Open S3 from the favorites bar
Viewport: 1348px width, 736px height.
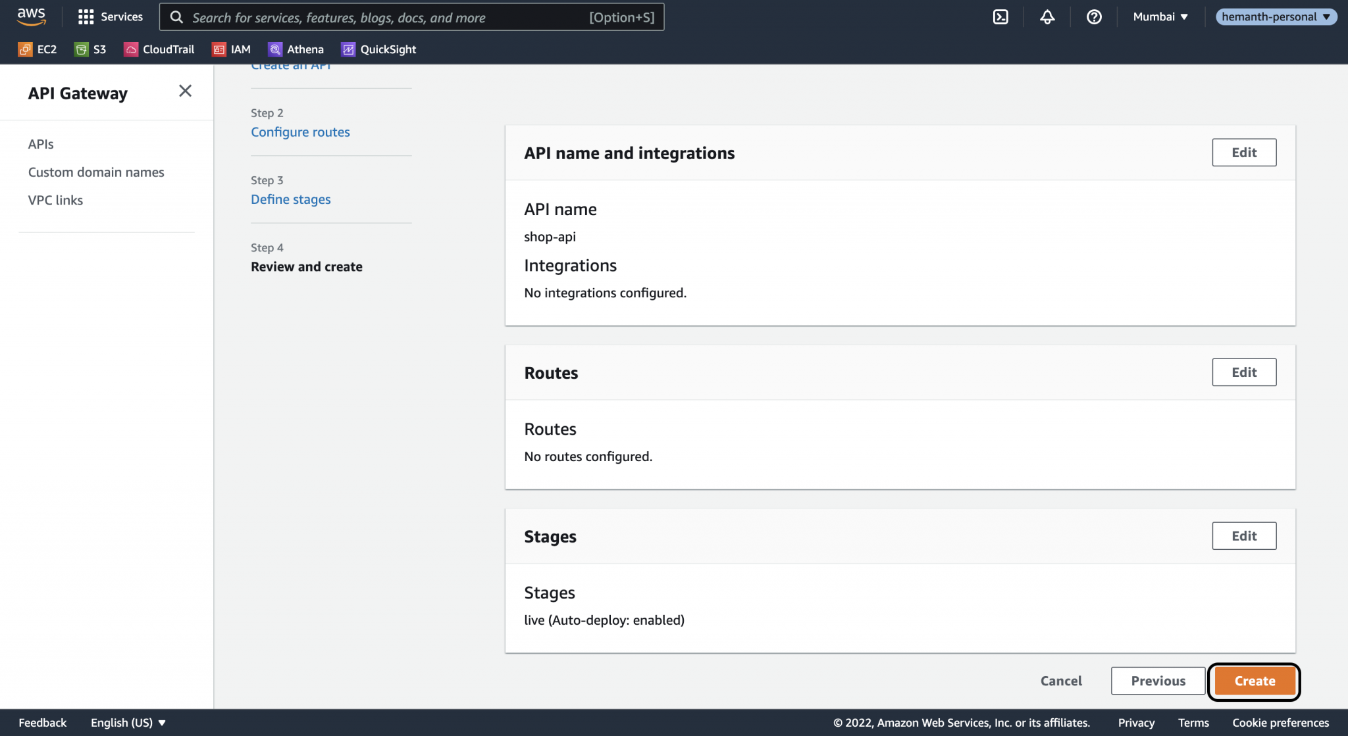pyautogui.click(x=90, y=49)
